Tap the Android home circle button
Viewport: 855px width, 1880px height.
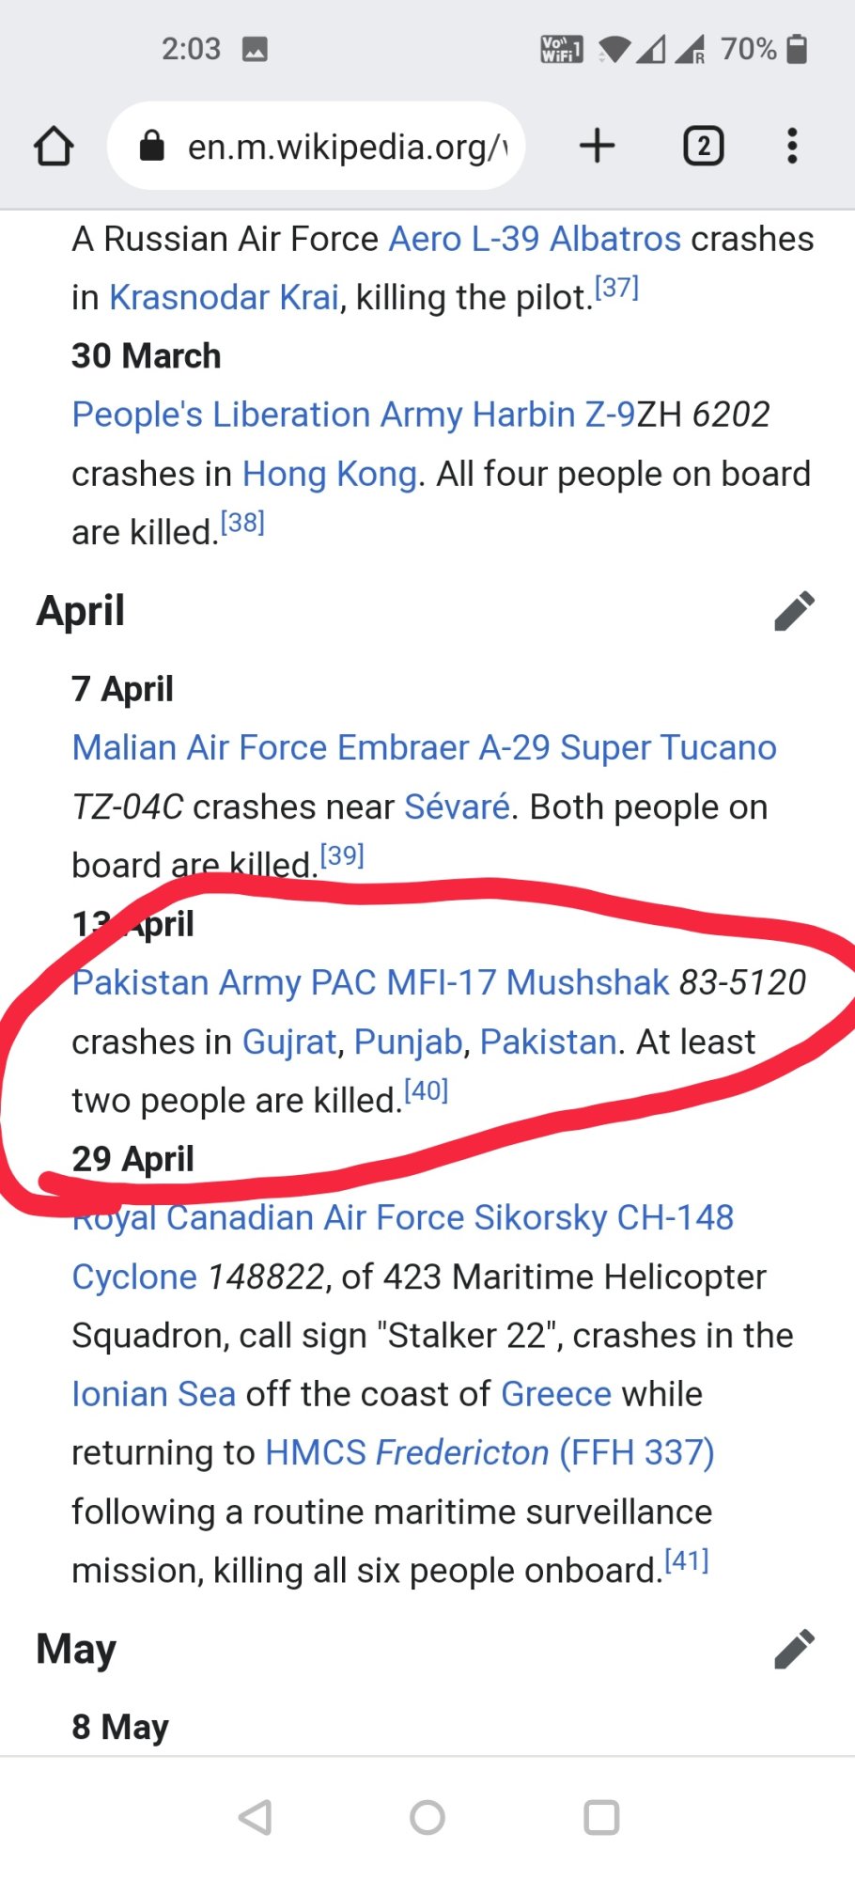[x=427, y=1817]
